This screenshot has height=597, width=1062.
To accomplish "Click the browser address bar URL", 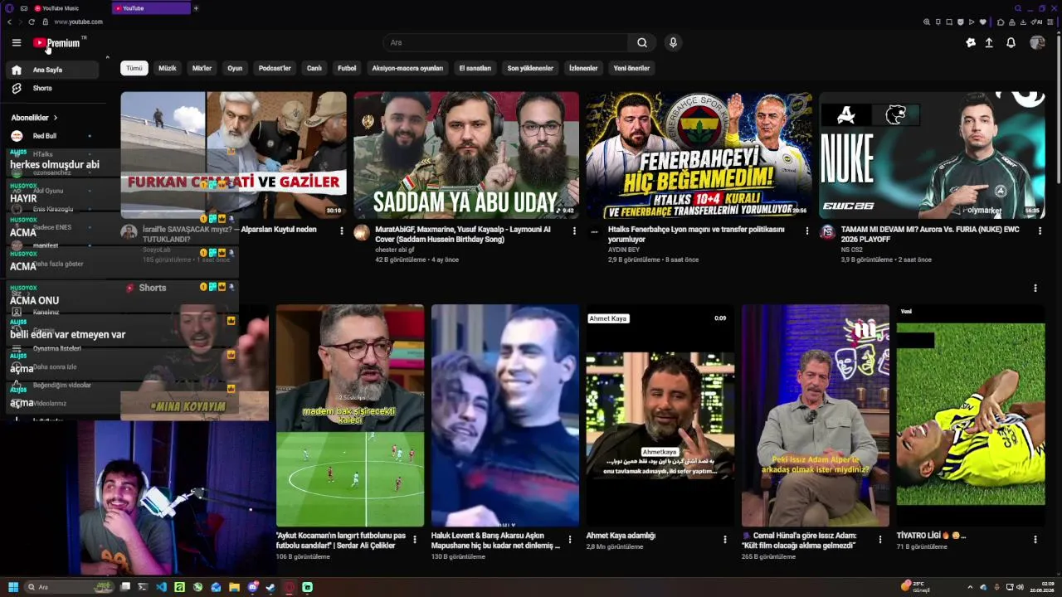I will [79, 22].
